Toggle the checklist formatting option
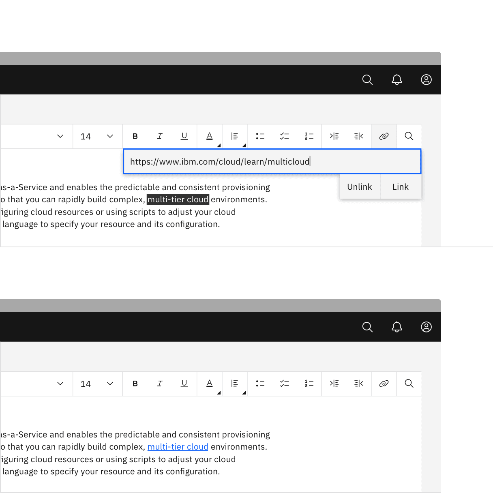 (x=285, y=136)
